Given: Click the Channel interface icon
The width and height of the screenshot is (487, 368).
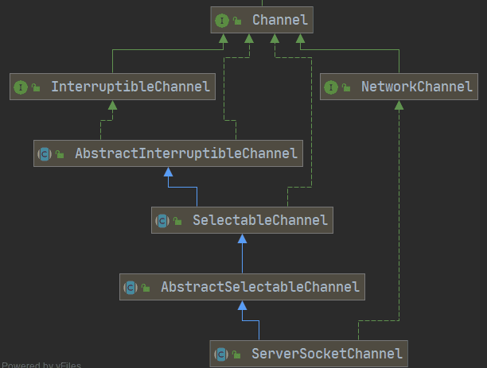Looking at the screenshot, I should pos(222,21).
